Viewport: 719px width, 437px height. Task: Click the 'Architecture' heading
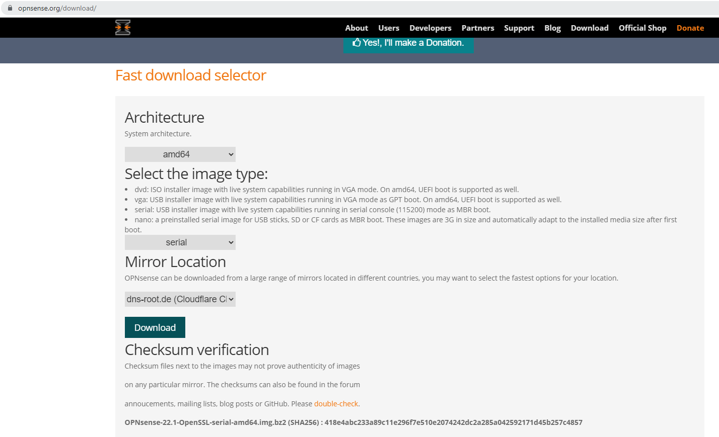coord(165,118)
